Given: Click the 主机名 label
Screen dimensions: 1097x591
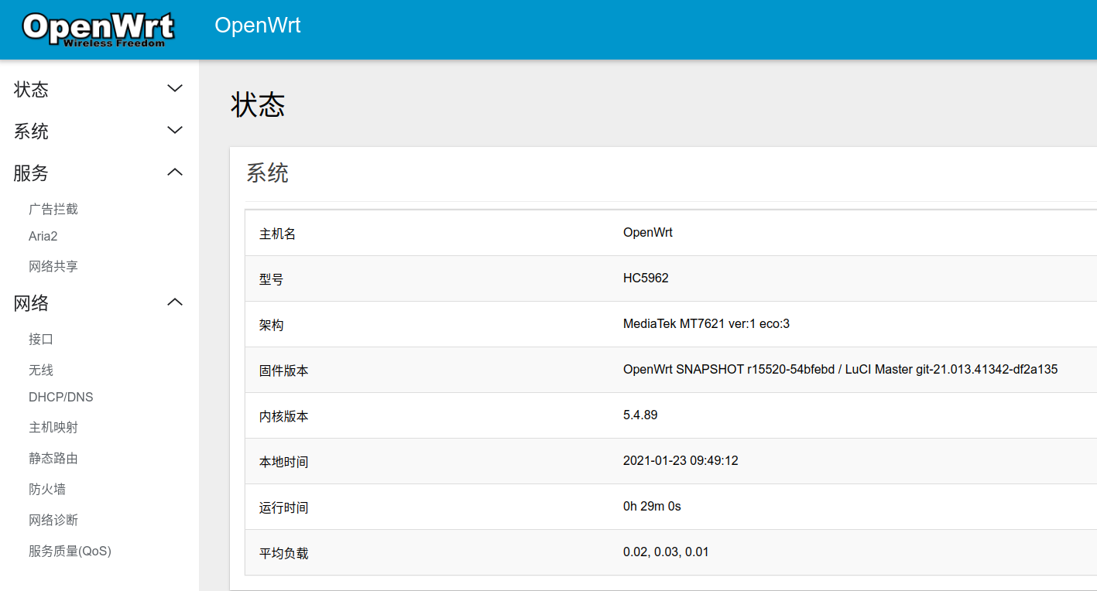Looking at the screenshot, I should (277, 234).
